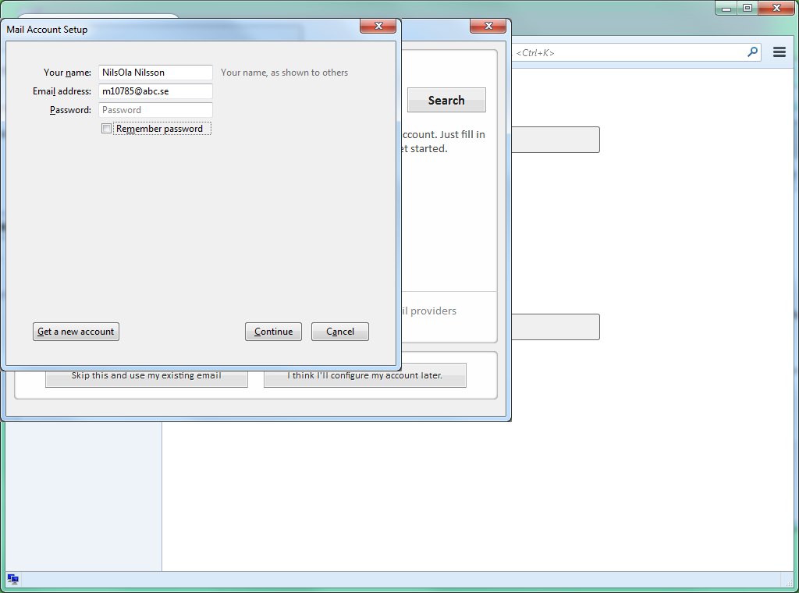799x593 pixels.
Task: Click the Continue button
Action: (x=273, y=332)
